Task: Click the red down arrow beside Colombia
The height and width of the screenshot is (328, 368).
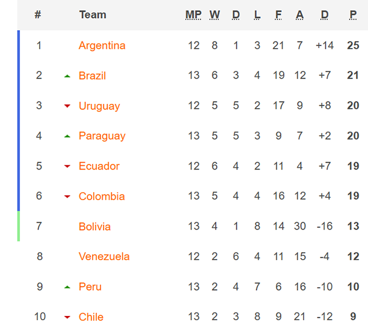Action: [x=67, y=196]
